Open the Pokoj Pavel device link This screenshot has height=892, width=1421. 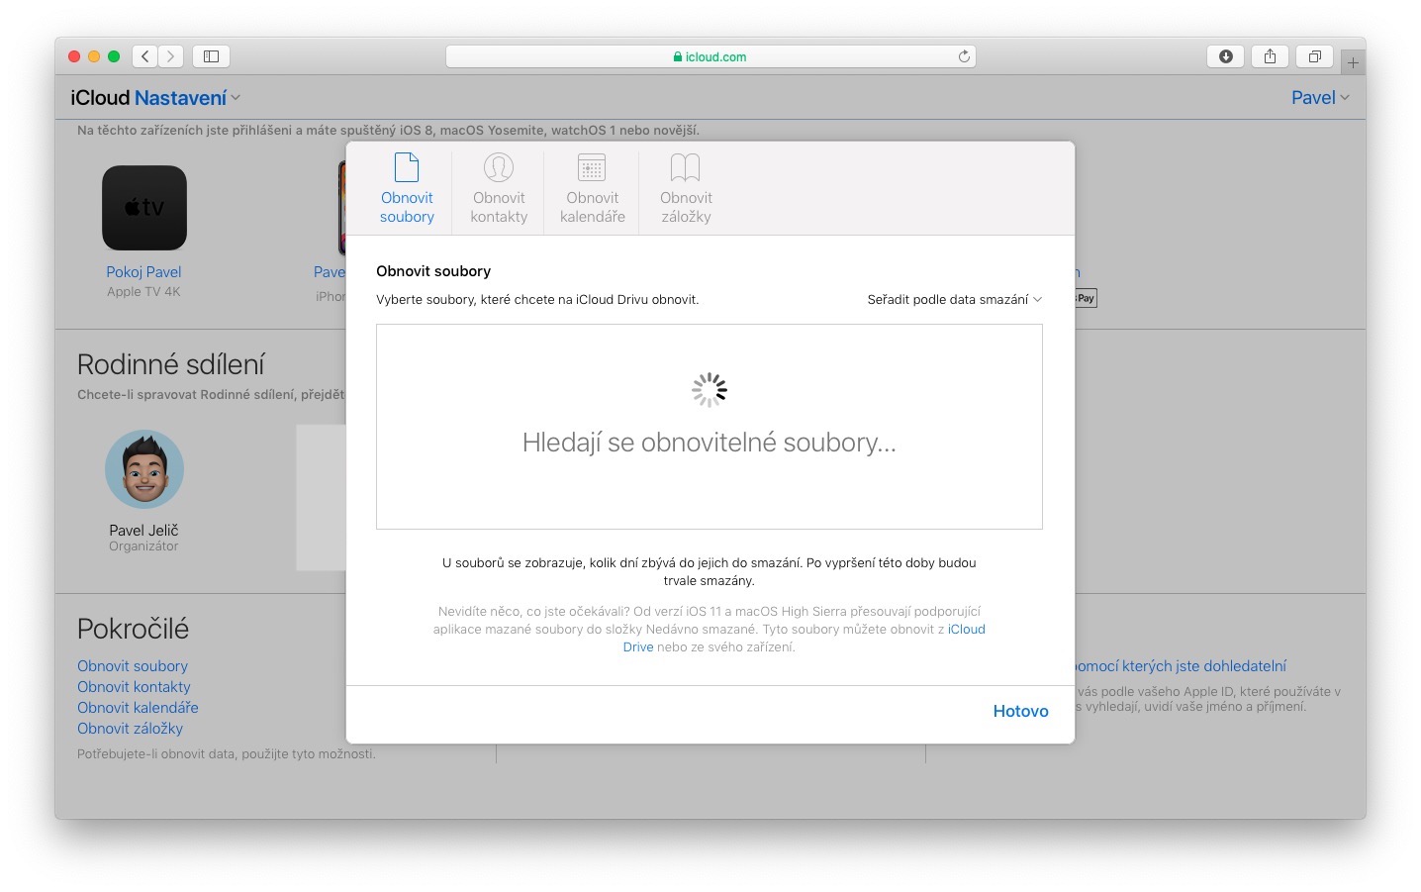pyautogui.click(x=143, y=271)
